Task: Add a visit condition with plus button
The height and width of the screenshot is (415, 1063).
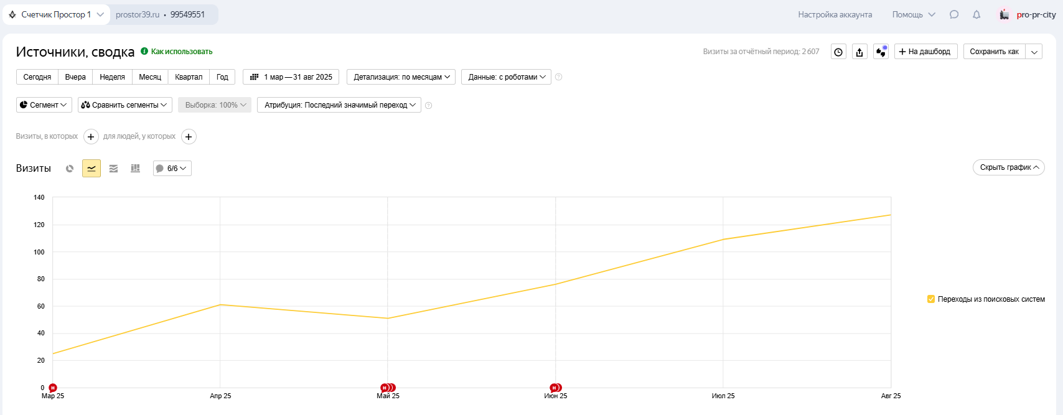Action: (91, 137)
